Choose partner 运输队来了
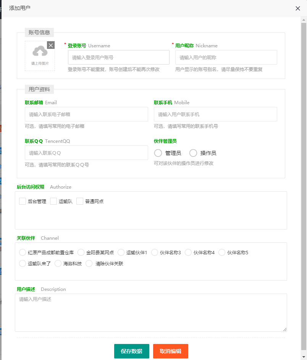307x360 pixels. click(x=23, y=263)
